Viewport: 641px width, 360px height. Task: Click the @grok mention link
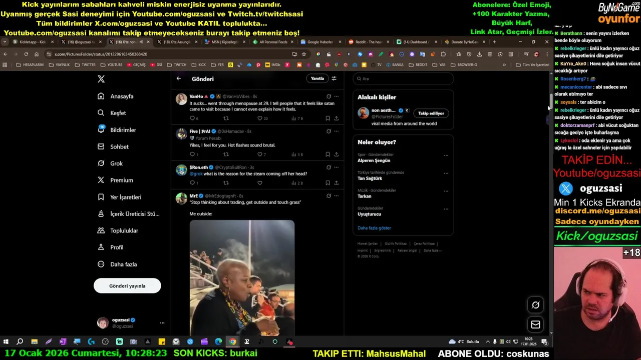coord(196,174)
